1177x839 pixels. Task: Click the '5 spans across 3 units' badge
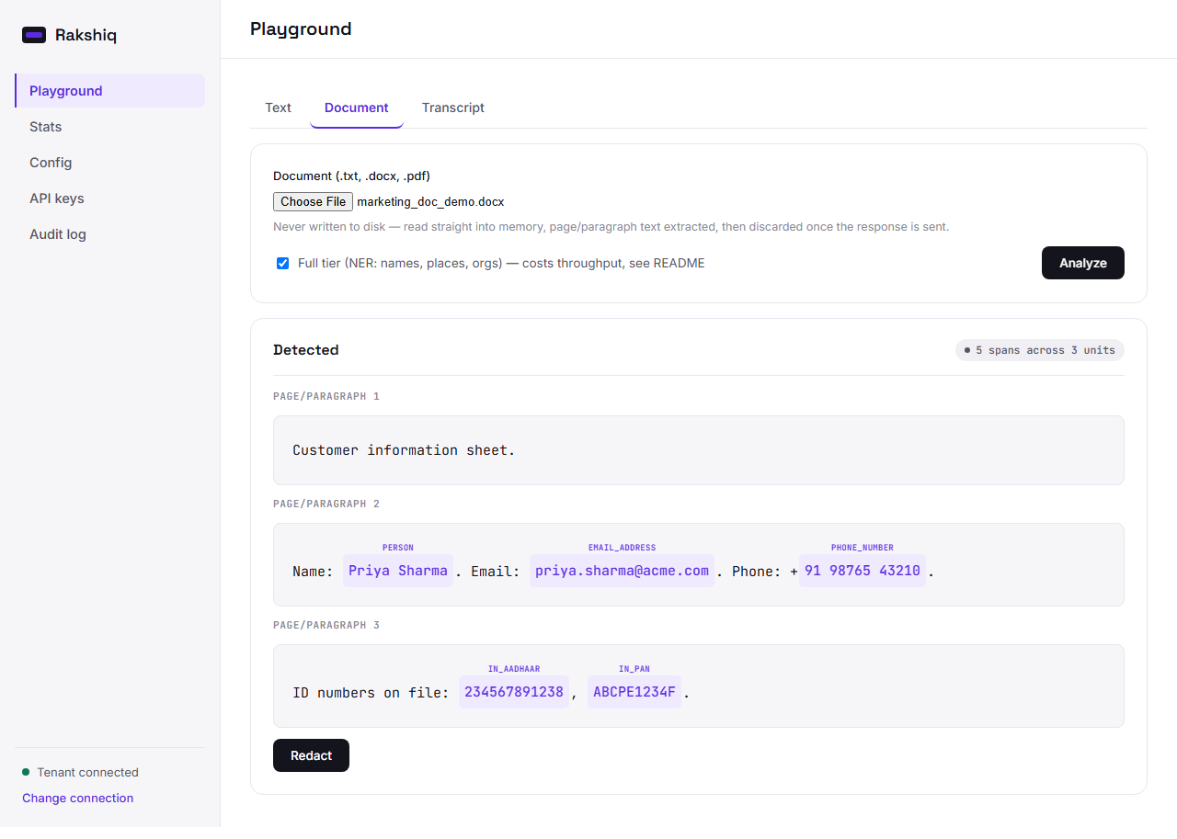(x=1040, y=350)
